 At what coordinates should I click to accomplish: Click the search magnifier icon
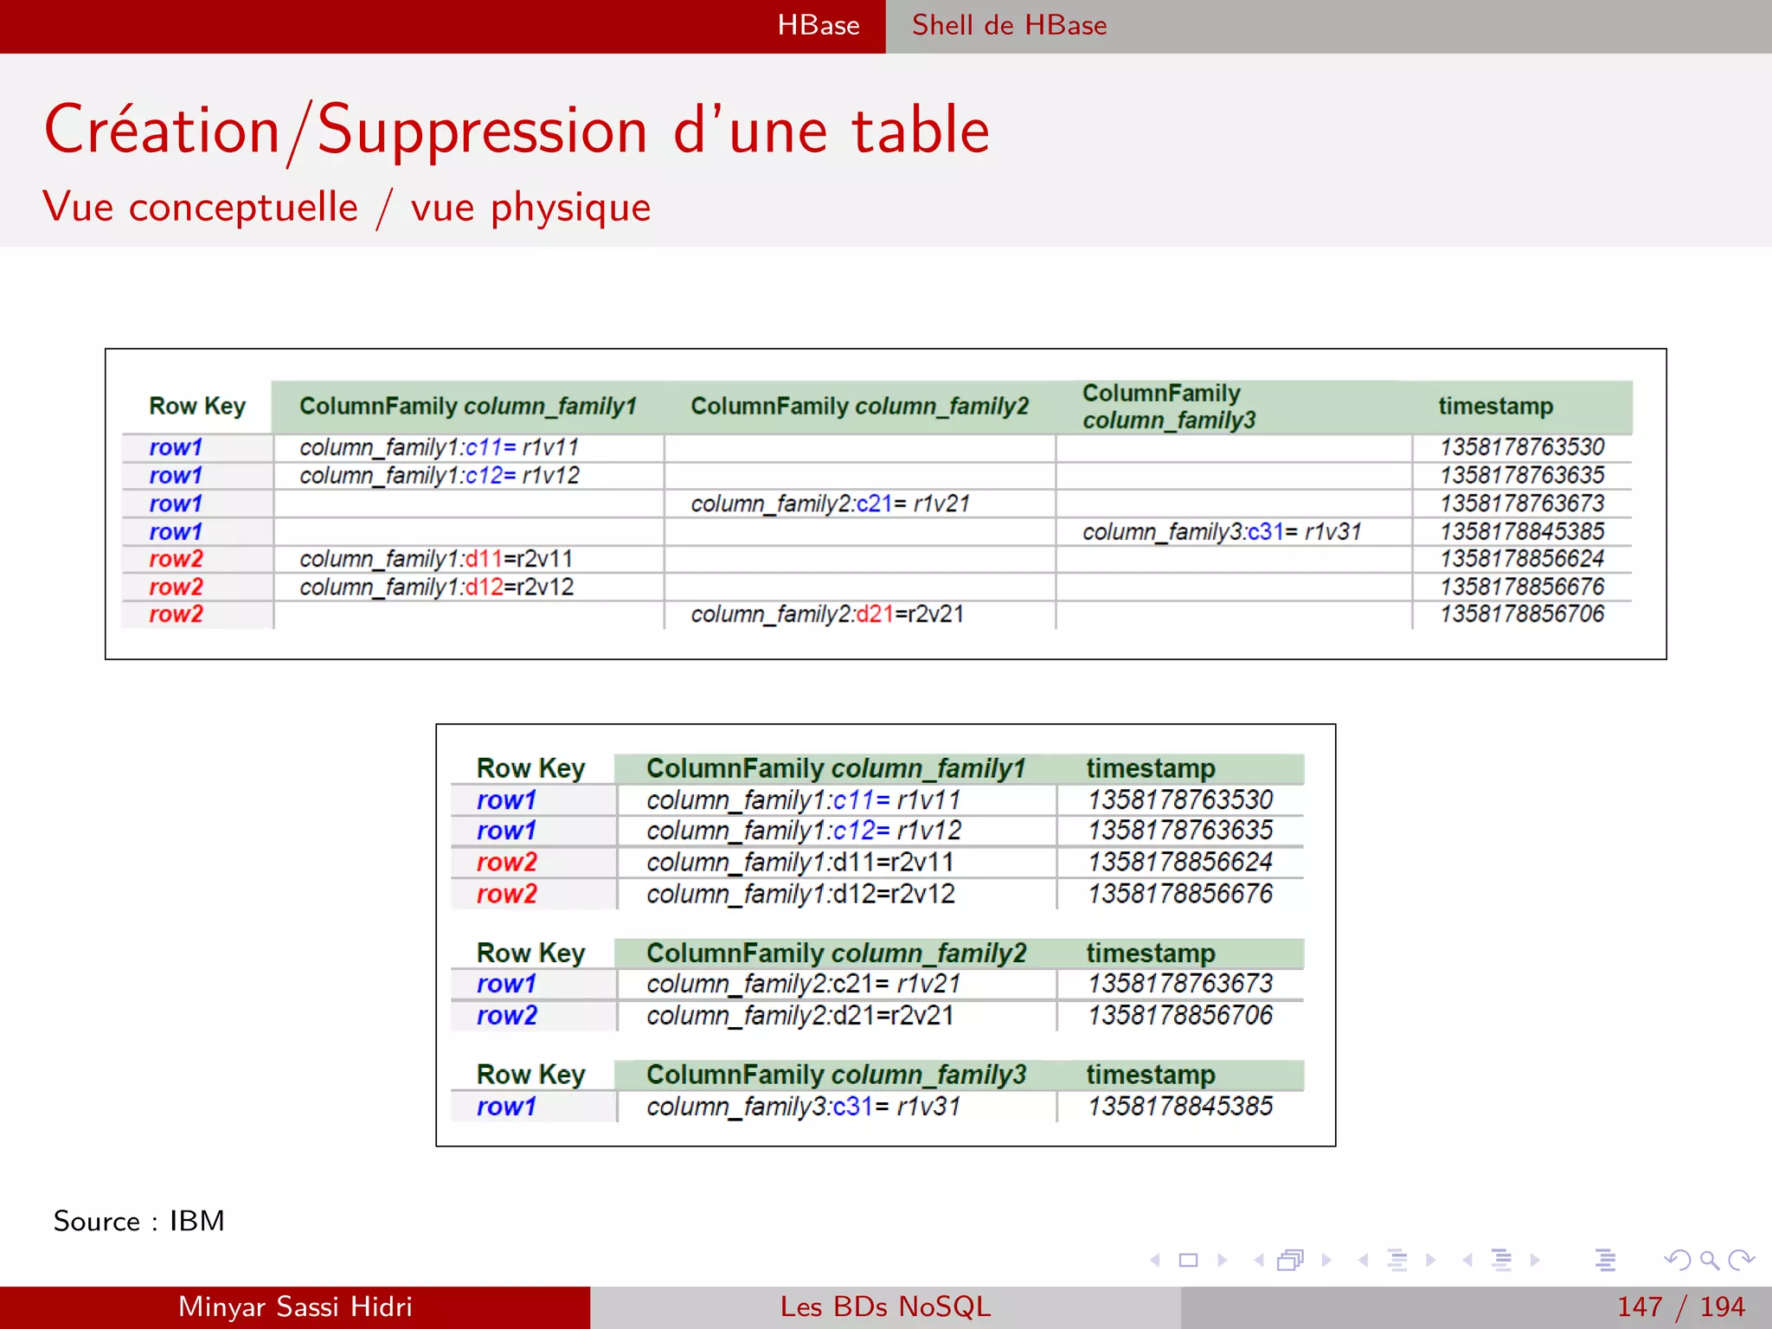click(x=1710, y=1260)
